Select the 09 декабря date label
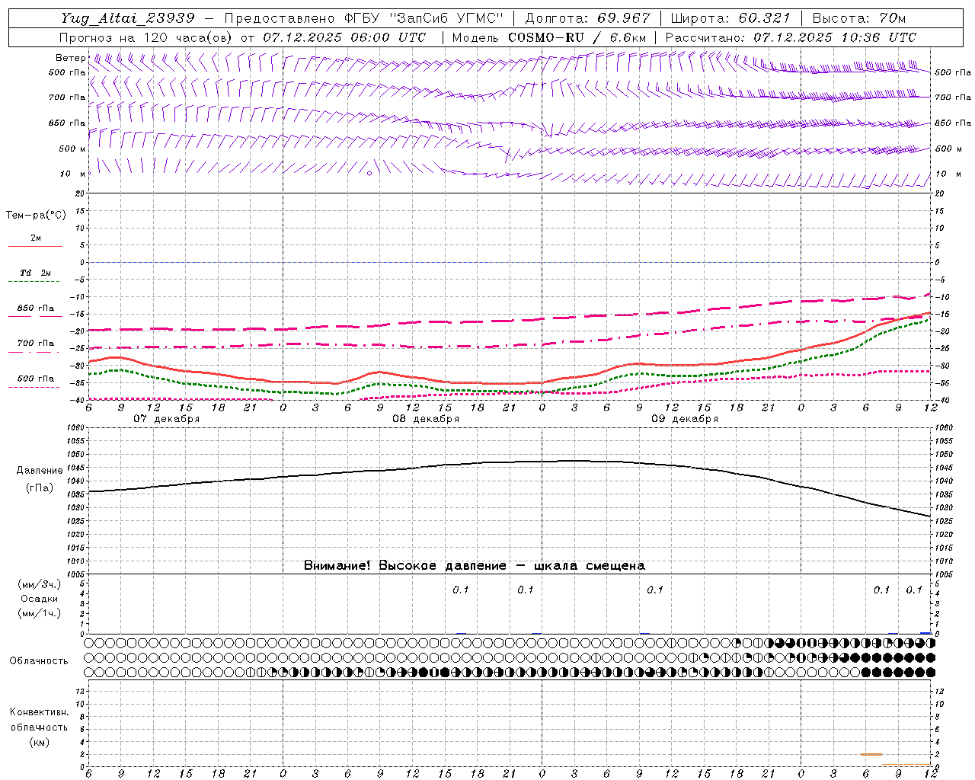 point(684,419)
